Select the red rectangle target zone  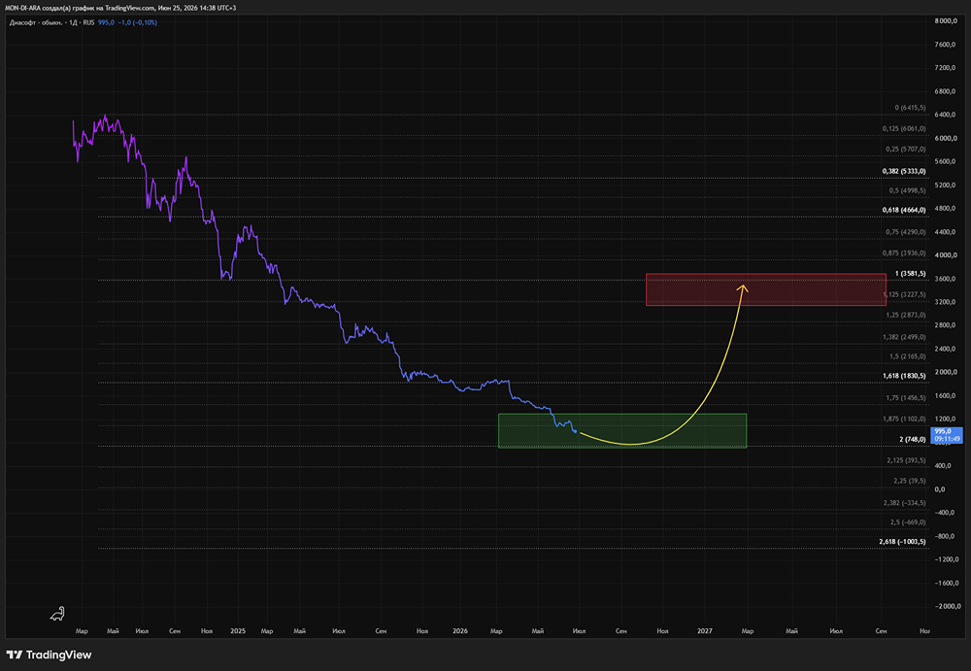[766, 289]
